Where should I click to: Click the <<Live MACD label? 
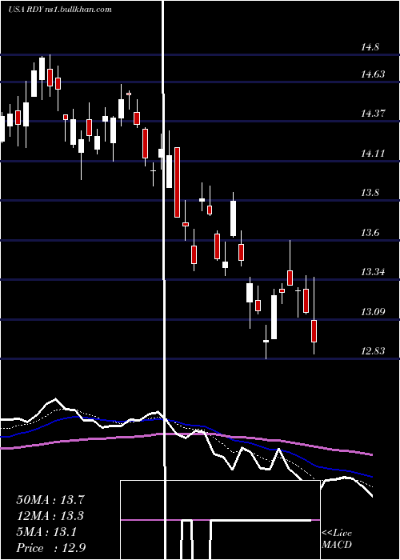[x=337, y=538]
